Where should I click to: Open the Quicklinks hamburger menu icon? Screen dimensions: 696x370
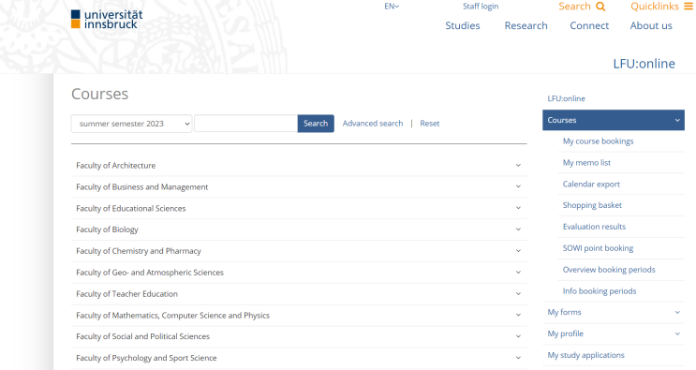[688, 7]
